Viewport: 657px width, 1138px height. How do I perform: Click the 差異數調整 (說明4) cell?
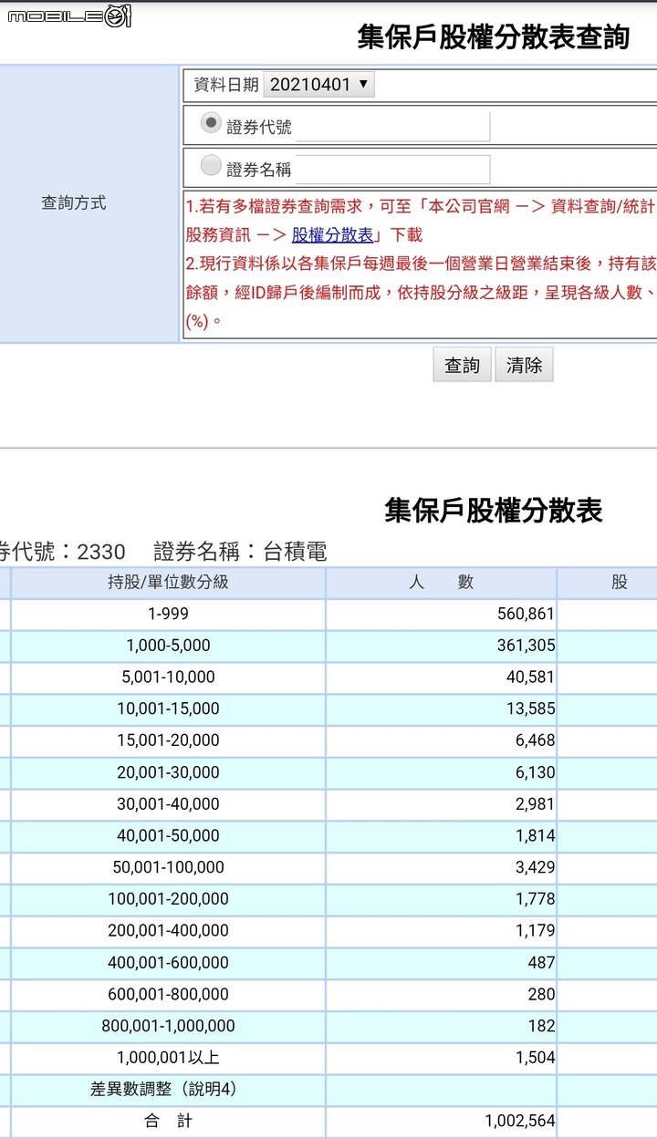pos(168,1090)
